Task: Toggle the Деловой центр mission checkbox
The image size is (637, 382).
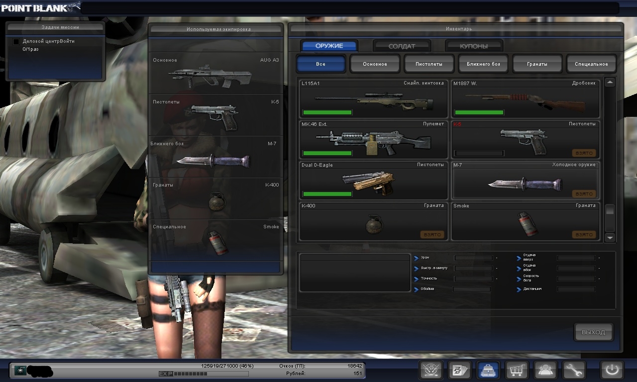Action: (16, 42)
